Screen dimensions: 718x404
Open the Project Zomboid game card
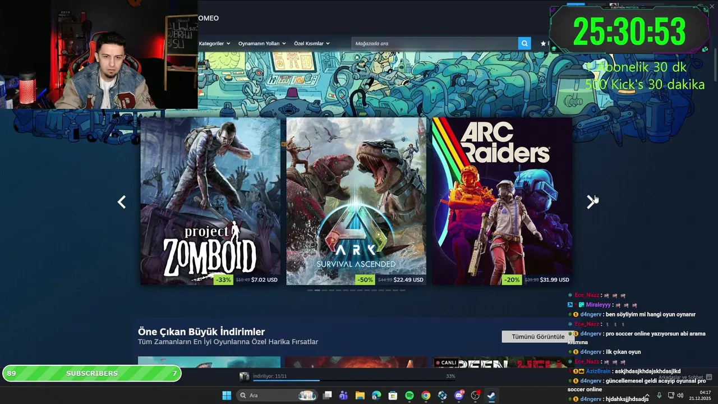210,201
